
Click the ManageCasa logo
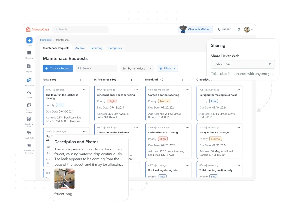click(x=38, y=29)
